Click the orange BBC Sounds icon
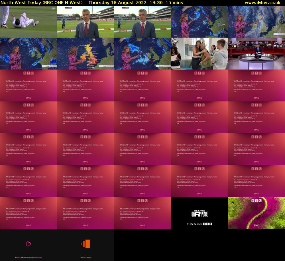Viewport: 285px width, 261px height. point(85,244)
